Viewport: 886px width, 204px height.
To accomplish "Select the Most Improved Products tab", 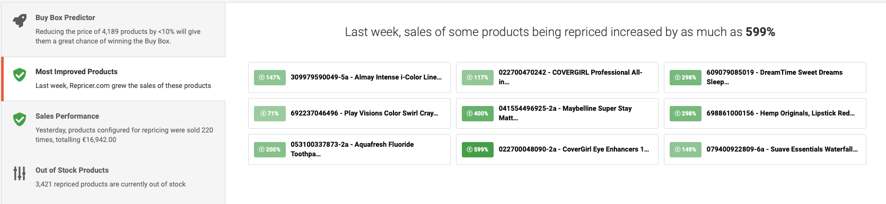I will (x=113, y=79).
